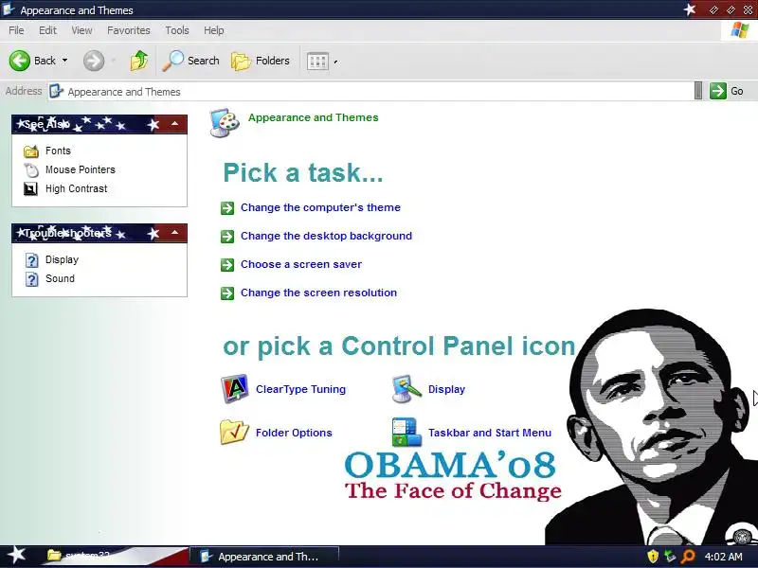The height and width of the screenshot is (568, 758).
Task: Click the orange magnifier tray icon
Action: pos(687,557)
